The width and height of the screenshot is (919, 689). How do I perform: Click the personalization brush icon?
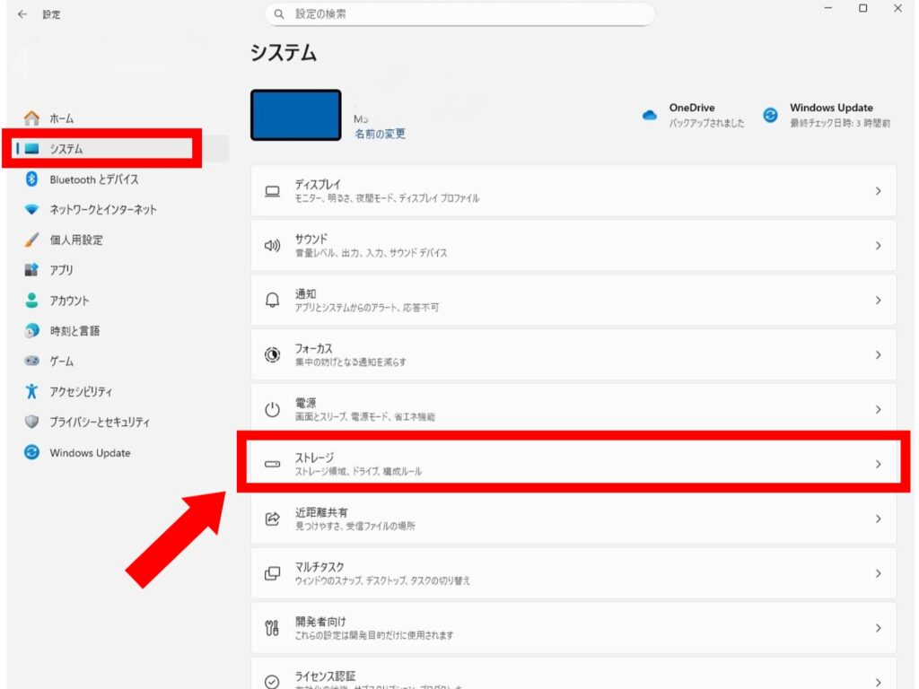tap(31, 240)
